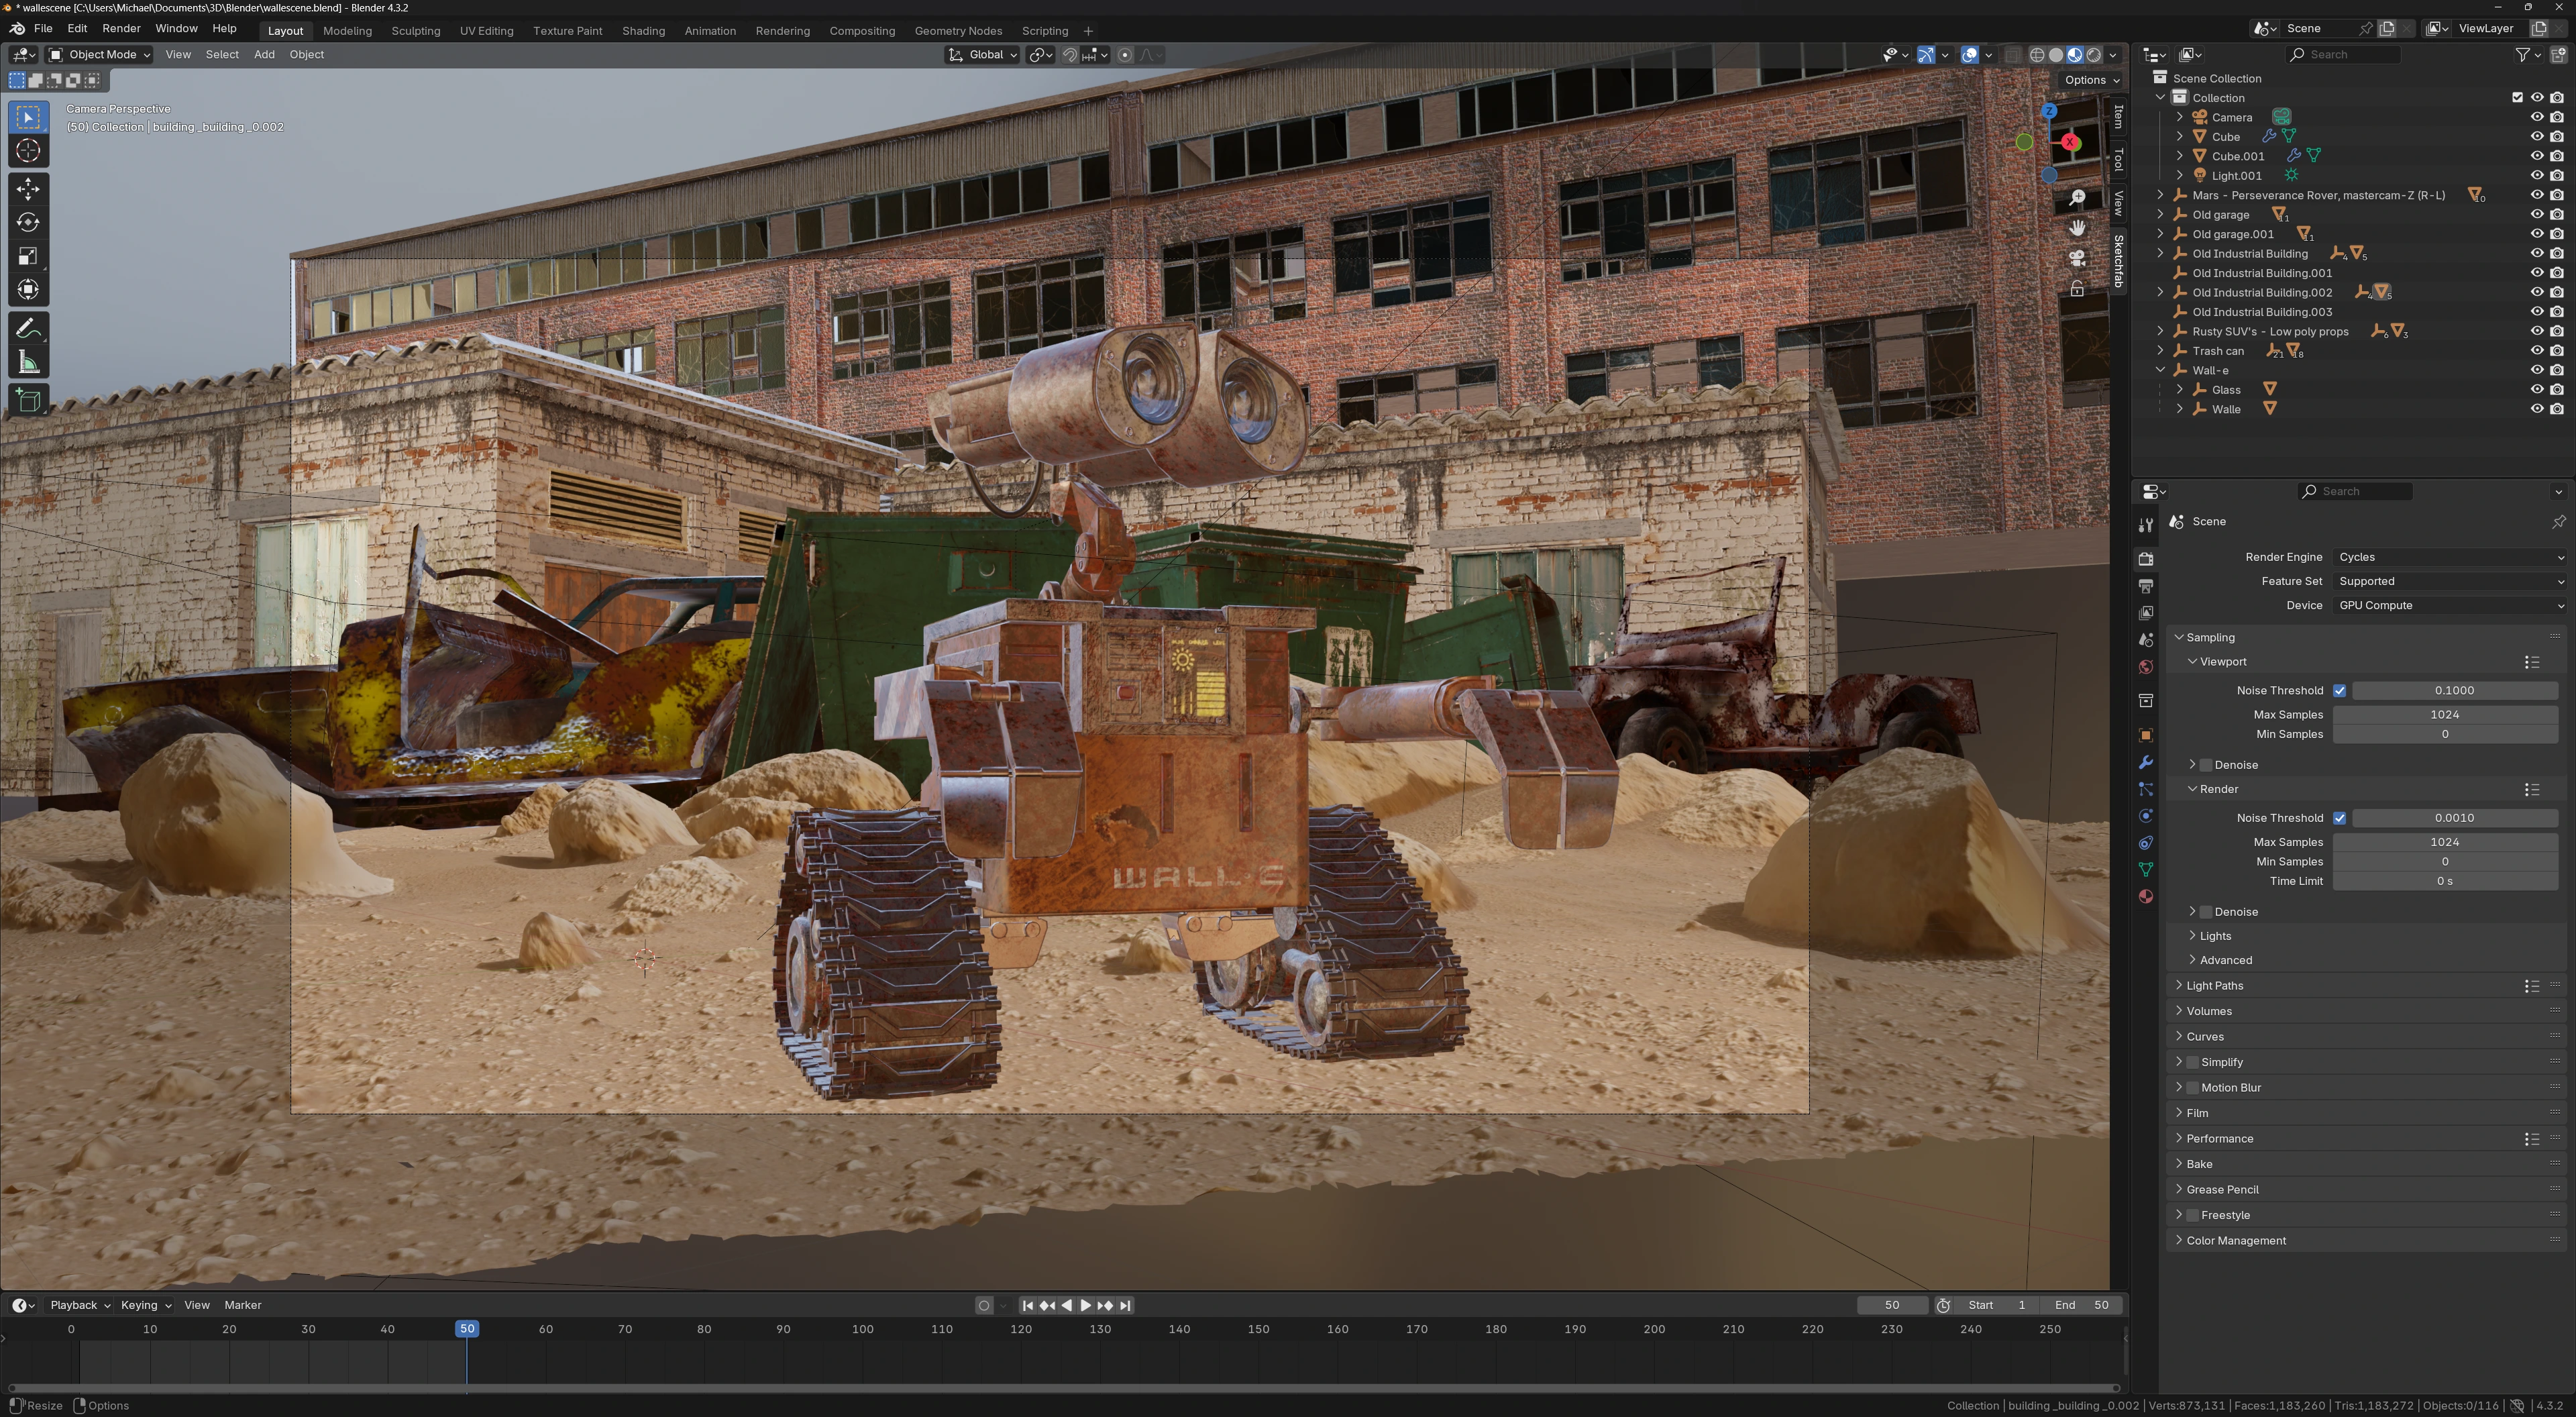2576x1417 pixels.
Task: Open the View Layer properties tab icon
Action: pyautogui.click(x=2145, y=613)
